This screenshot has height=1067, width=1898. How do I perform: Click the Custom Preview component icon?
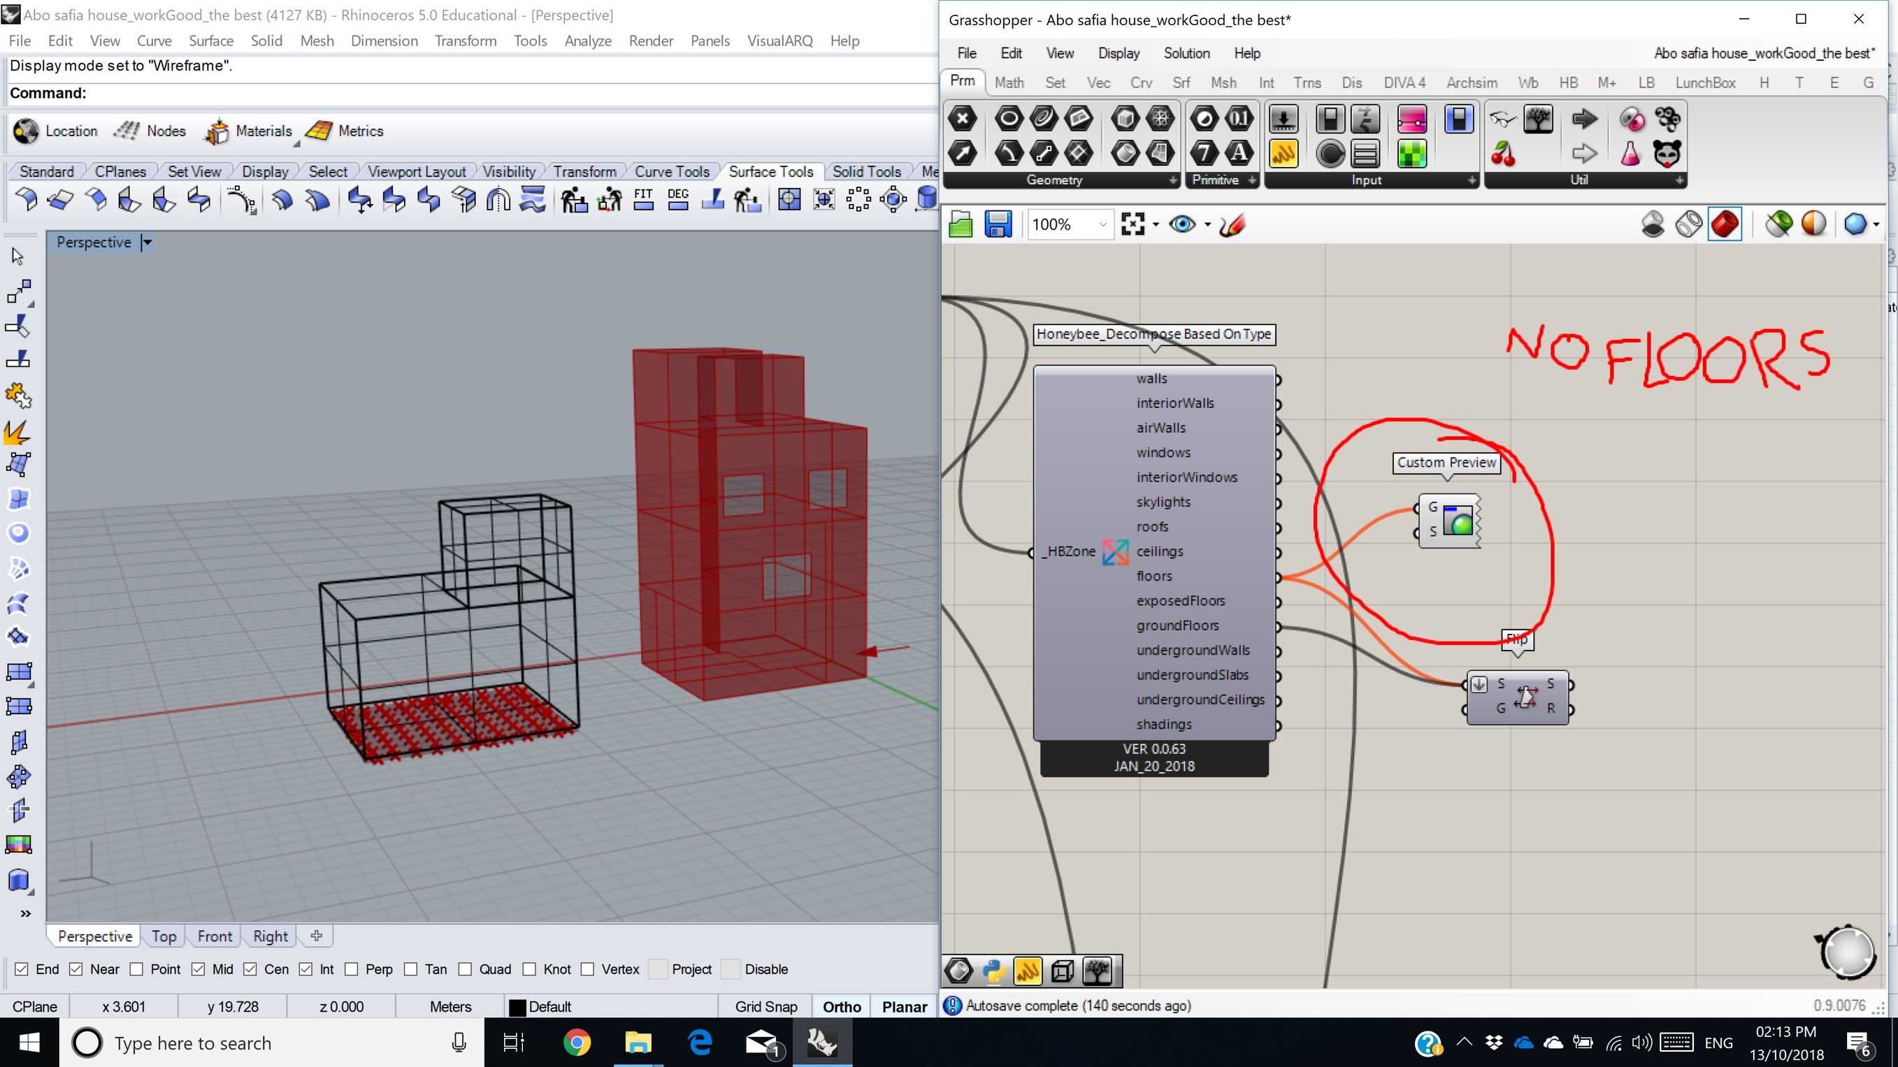pos(1458,520)
